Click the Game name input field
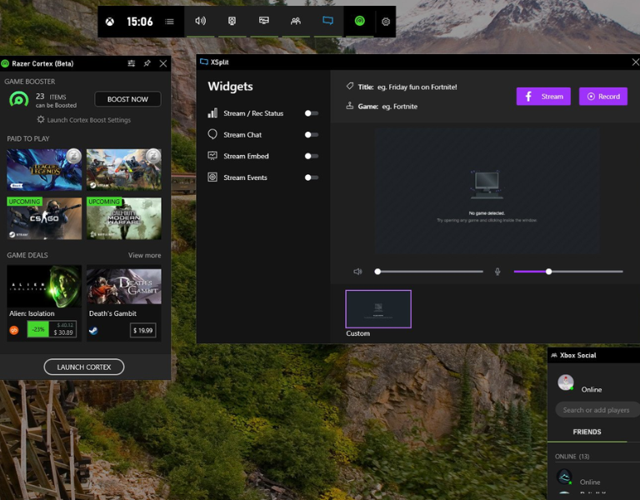The image size is (640, 500). [400, 107]
